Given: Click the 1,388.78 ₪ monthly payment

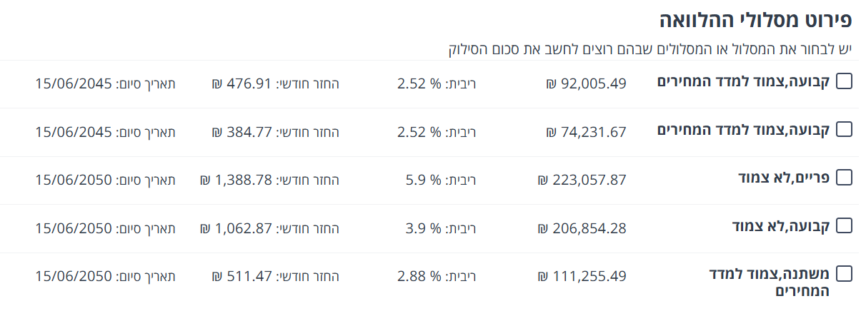Looking at the screenshot, I should click(237, 180).
